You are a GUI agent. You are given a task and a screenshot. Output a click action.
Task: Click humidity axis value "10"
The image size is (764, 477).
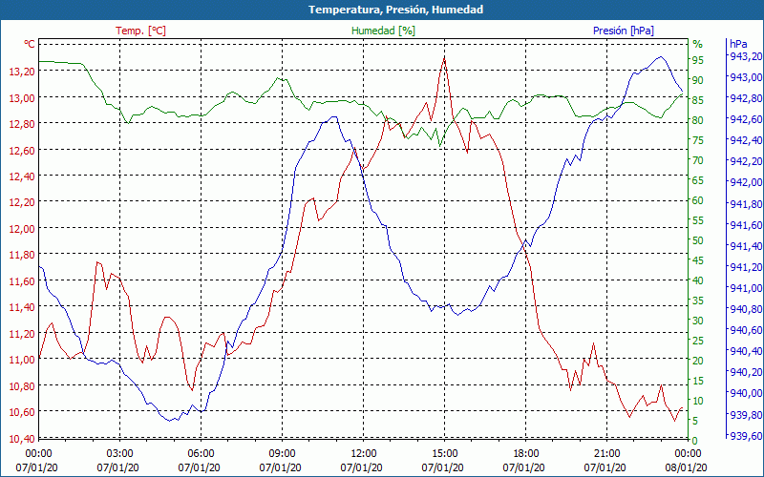698,401
